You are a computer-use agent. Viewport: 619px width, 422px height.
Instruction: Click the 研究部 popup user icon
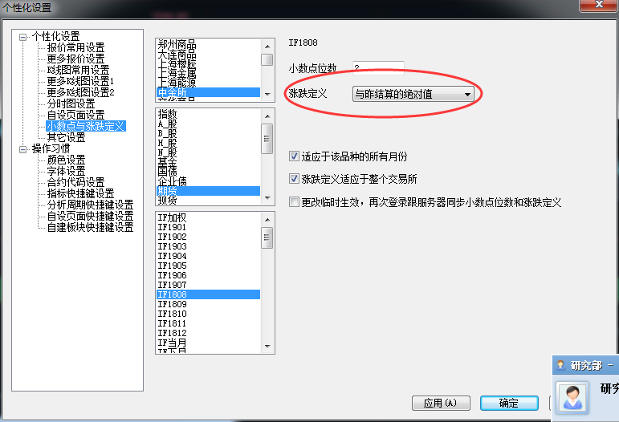[x=560, y=365]
